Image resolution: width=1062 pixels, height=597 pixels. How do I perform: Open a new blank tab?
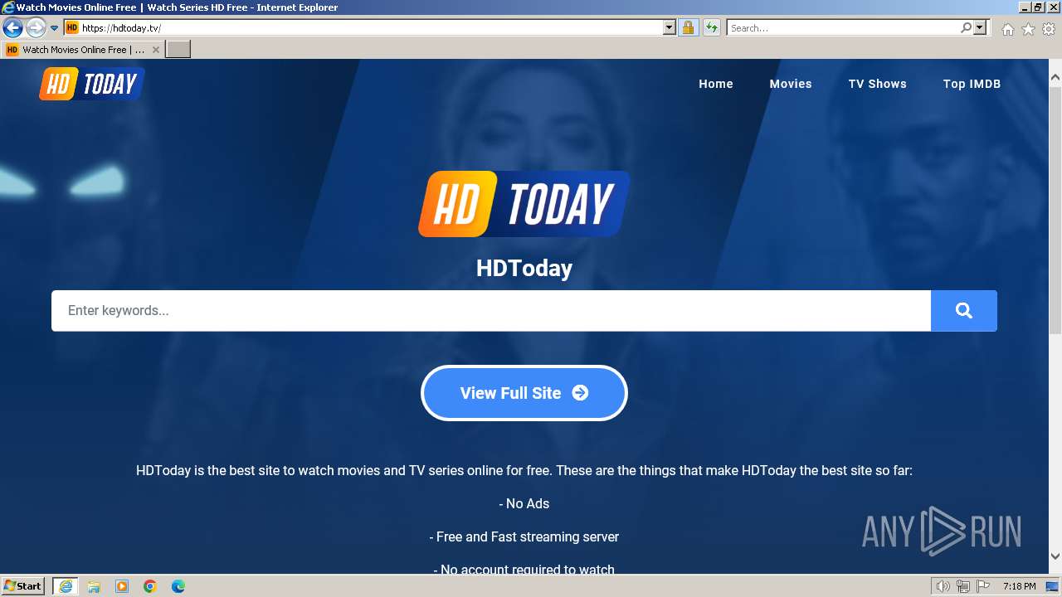(x=178, y=50)
